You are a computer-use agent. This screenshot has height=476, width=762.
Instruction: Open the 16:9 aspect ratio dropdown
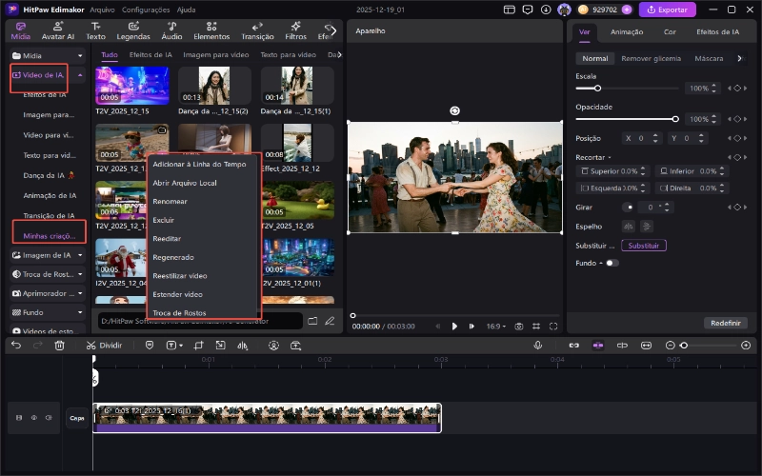495,326
